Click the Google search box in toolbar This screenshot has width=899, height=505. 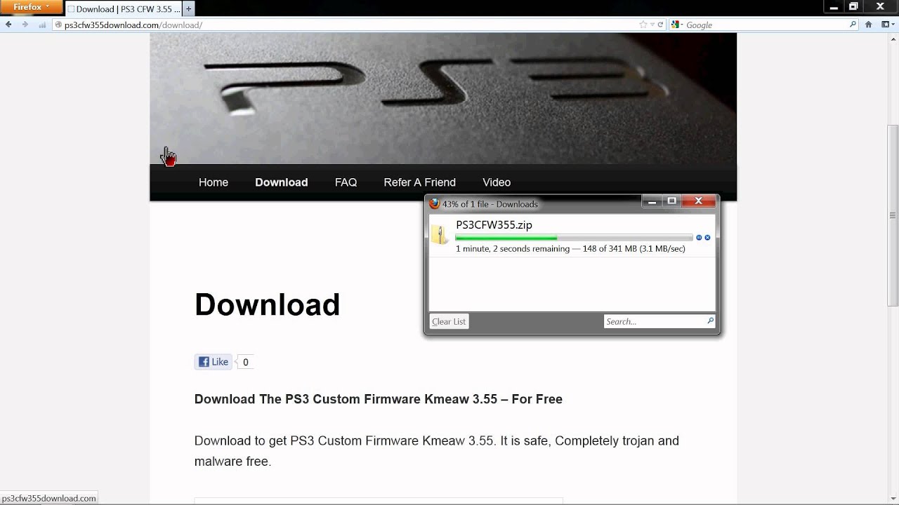766,25
